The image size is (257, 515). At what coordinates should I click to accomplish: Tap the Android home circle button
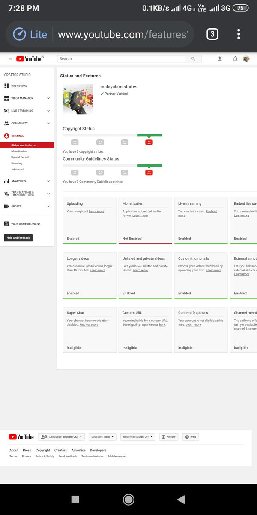[128, 499]
